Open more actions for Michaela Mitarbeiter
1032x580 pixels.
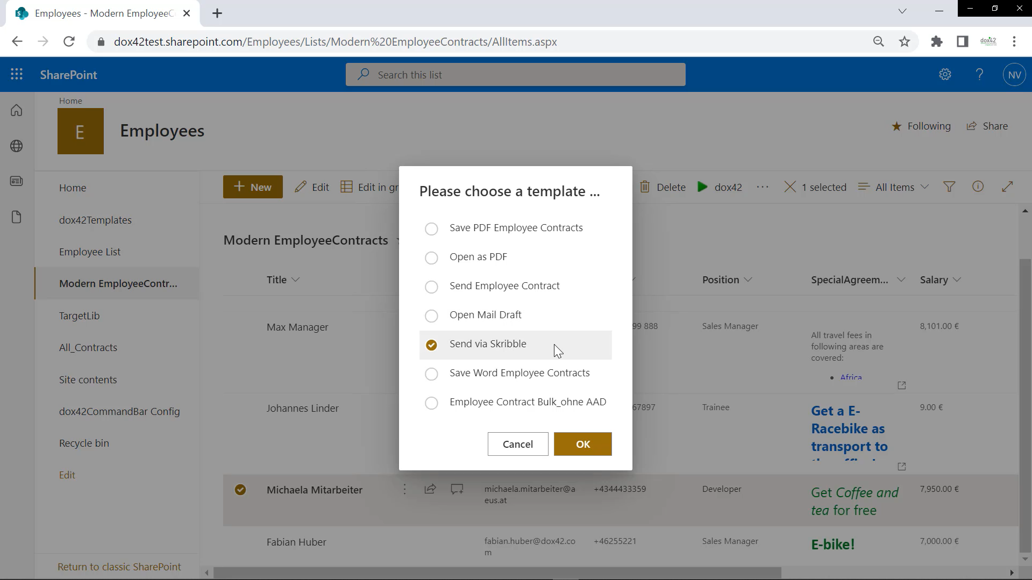(404, 489)
